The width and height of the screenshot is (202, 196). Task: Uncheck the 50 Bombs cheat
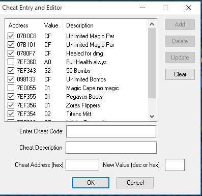[11, 71]
